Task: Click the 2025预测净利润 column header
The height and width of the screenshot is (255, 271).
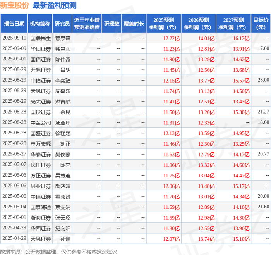Action: pyautogui.click(x=164, y=24)
